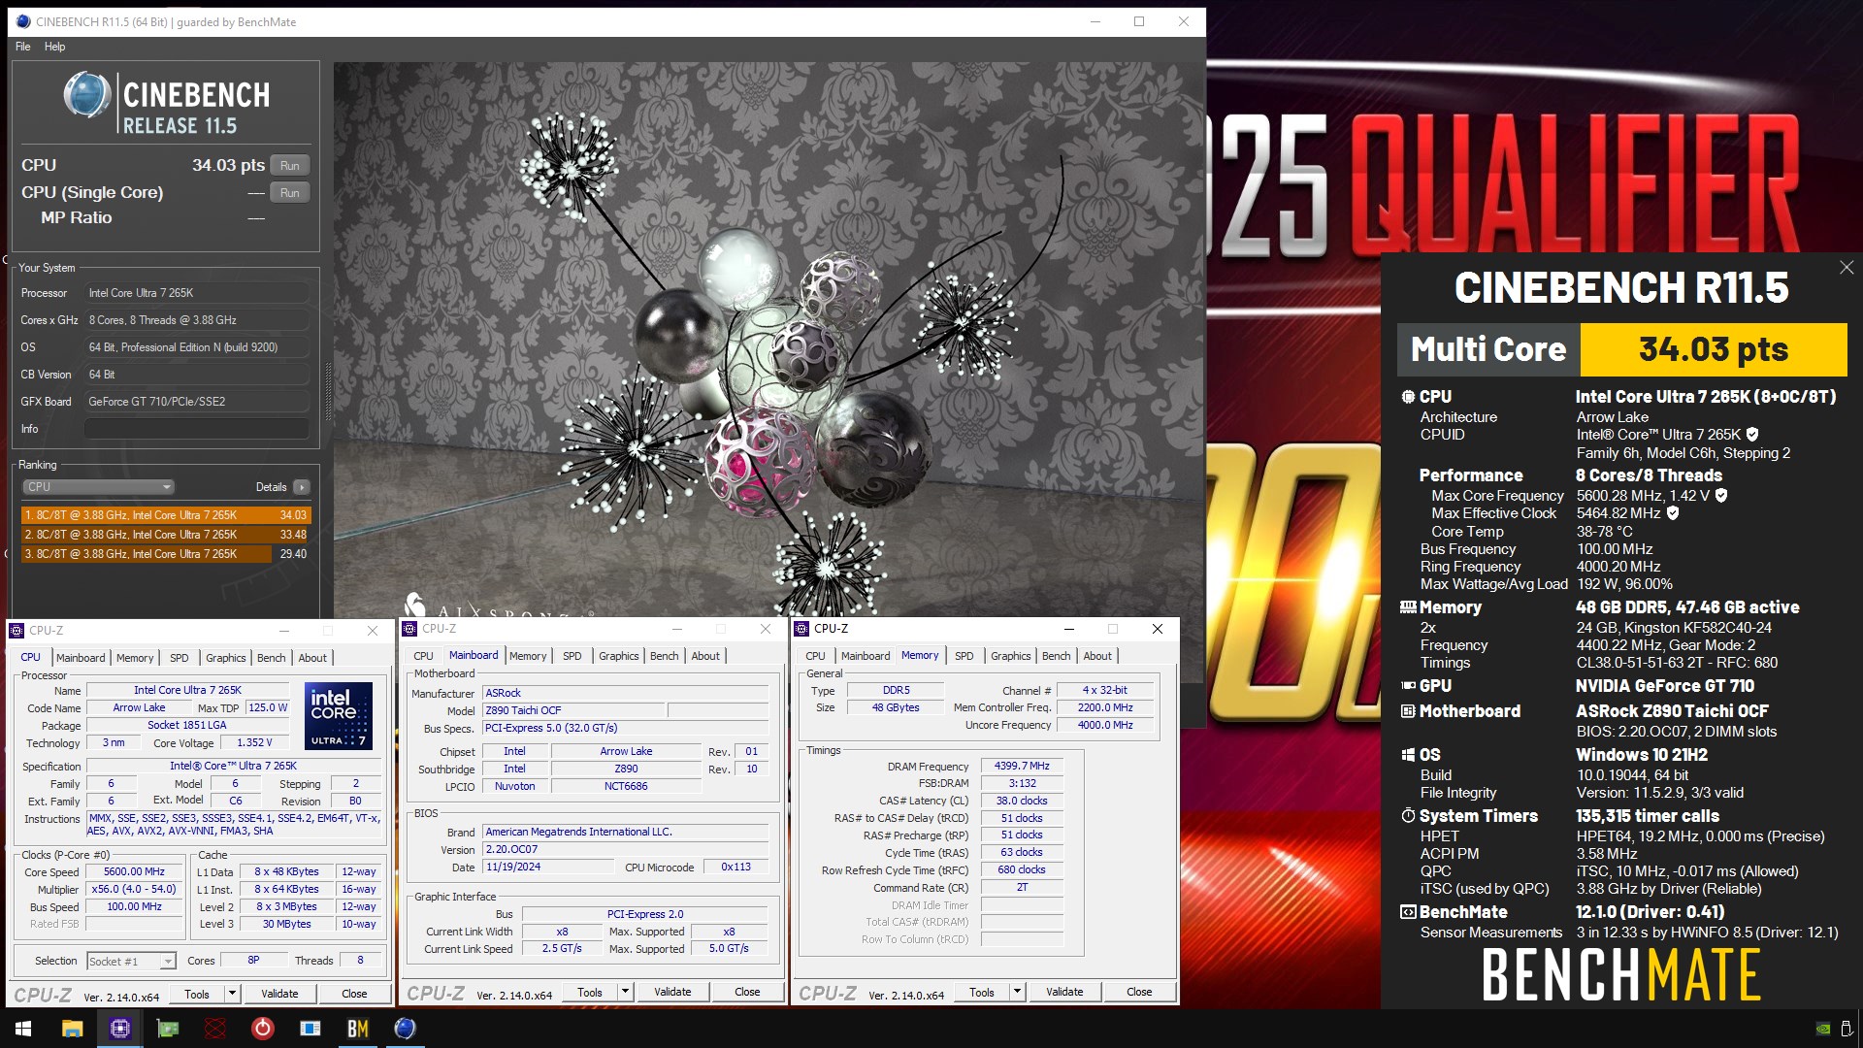Screen dimensions: 1863x1048
Task: Click title icon of CPU-Z processor window
Action: coord(16,631)
